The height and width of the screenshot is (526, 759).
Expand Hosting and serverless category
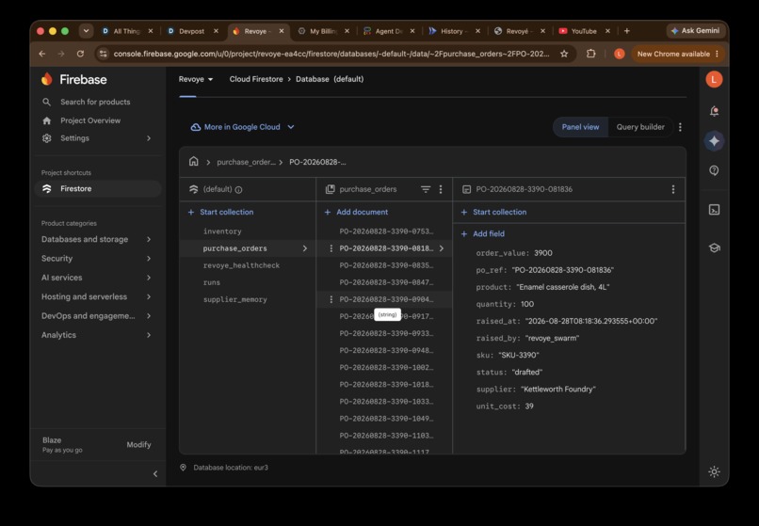pyautogui.click(x=96, y=296)
